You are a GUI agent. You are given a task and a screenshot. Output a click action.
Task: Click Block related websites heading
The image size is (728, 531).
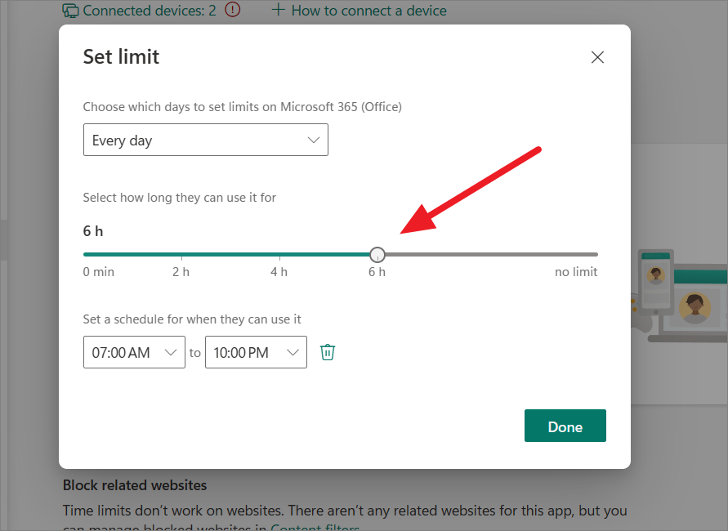[135, 485]
